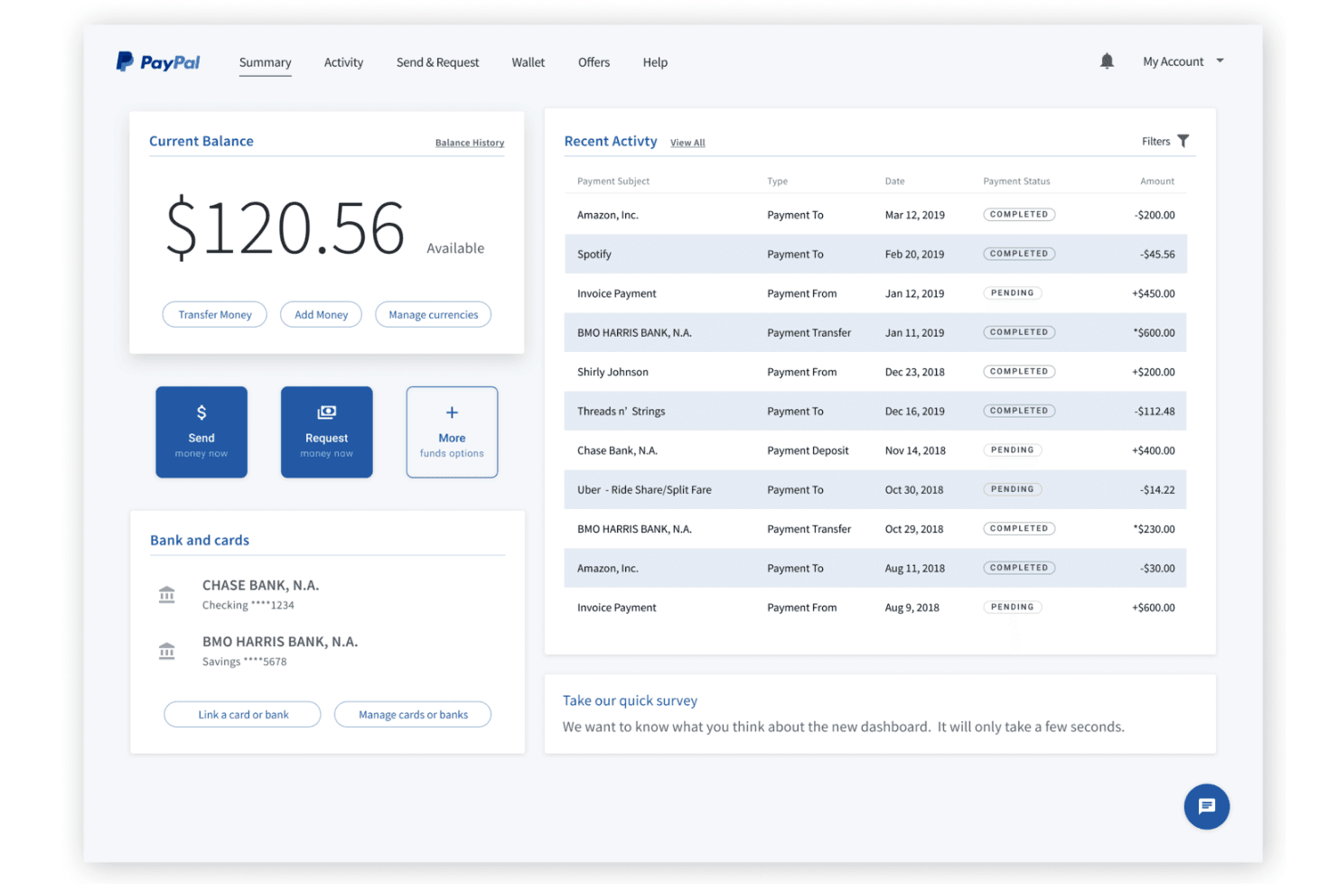Screen dimensions: 1337x891
Task: Click the Current Balance heading
Action: coord(201,141)
